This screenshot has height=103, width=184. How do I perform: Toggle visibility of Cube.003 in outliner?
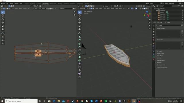[x=182, y=18]
